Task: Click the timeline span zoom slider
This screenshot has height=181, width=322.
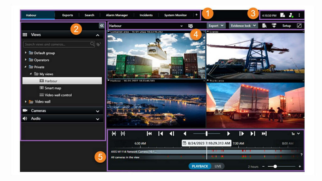Action: click(275, 166)
